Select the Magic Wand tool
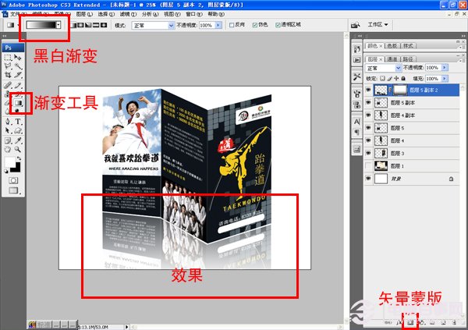This screenshot has width=468, height=330. pos(18,66)
